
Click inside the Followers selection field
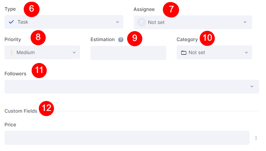(x=132, y=87)
